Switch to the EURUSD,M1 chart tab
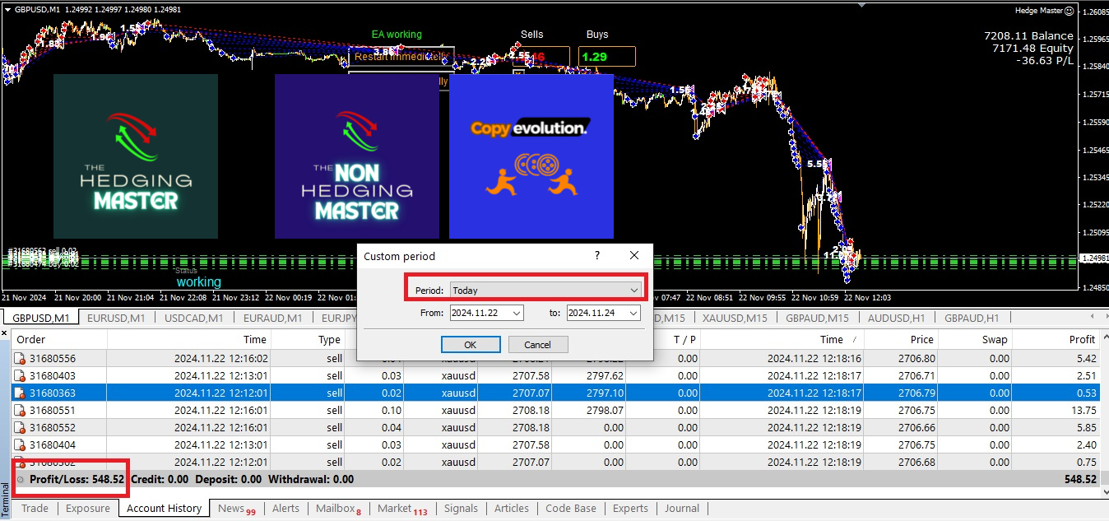Viewport: 1109px width, 521px height. click(116, 318)
